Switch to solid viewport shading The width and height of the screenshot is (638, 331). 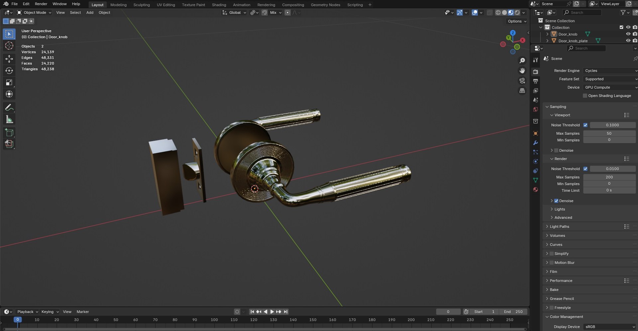pyautogui.click(x=504, y=13)
